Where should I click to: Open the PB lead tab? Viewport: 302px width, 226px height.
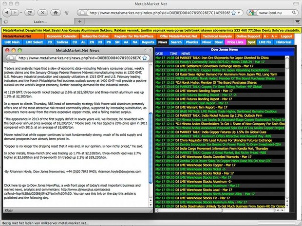coord(109,42)
